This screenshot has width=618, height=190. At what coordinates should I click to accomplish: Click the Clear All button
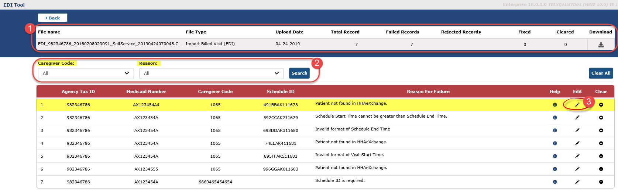[600, 73]
